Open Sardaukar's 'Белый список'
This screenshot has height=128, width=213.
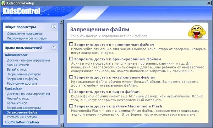17,103
